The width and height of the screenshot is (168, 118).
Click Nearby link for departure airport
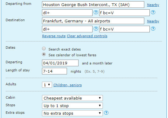coord(153,5)
